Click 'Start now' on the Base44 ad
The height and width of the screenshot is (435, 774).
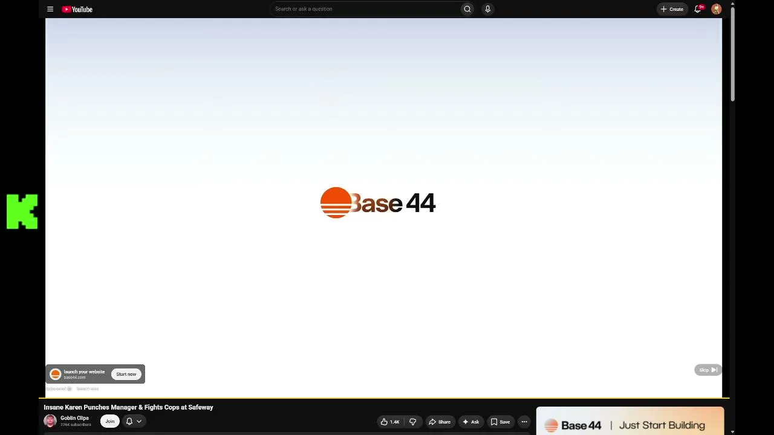pyautogui.click(x=126, y=375)
